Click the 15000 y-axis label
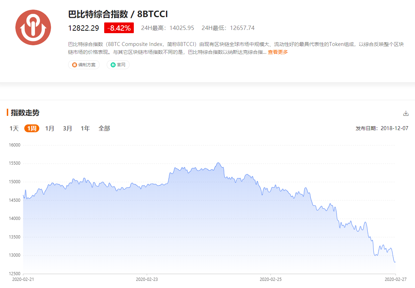The height and width of the screenshot is (288, 415). tap(15, 182)
